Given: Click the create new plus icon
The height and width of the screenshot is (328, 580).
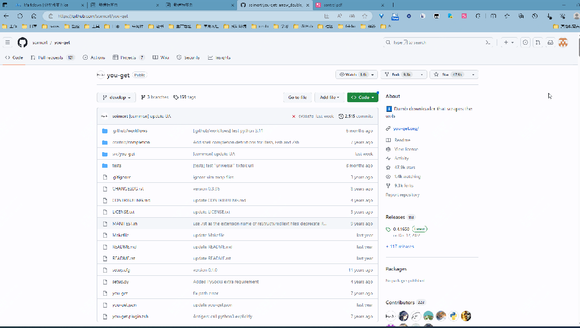Looking at the screenshot, I should [506, 42].
